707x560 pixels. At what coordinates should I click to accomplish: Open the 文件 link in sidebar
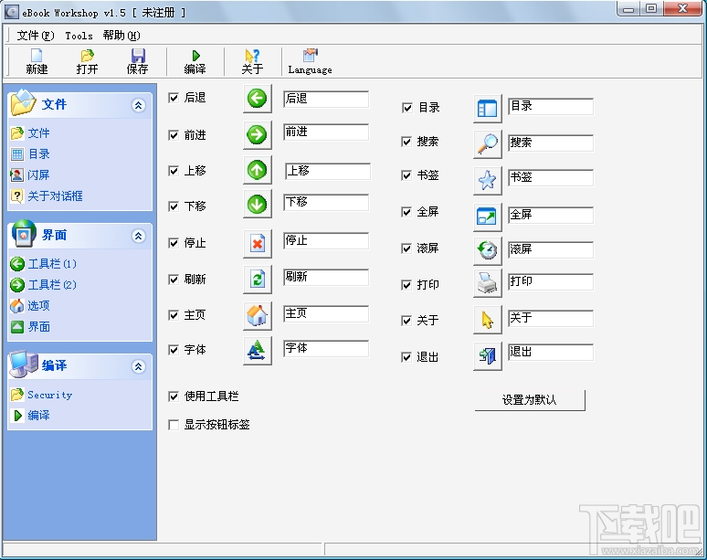point(38,133)
